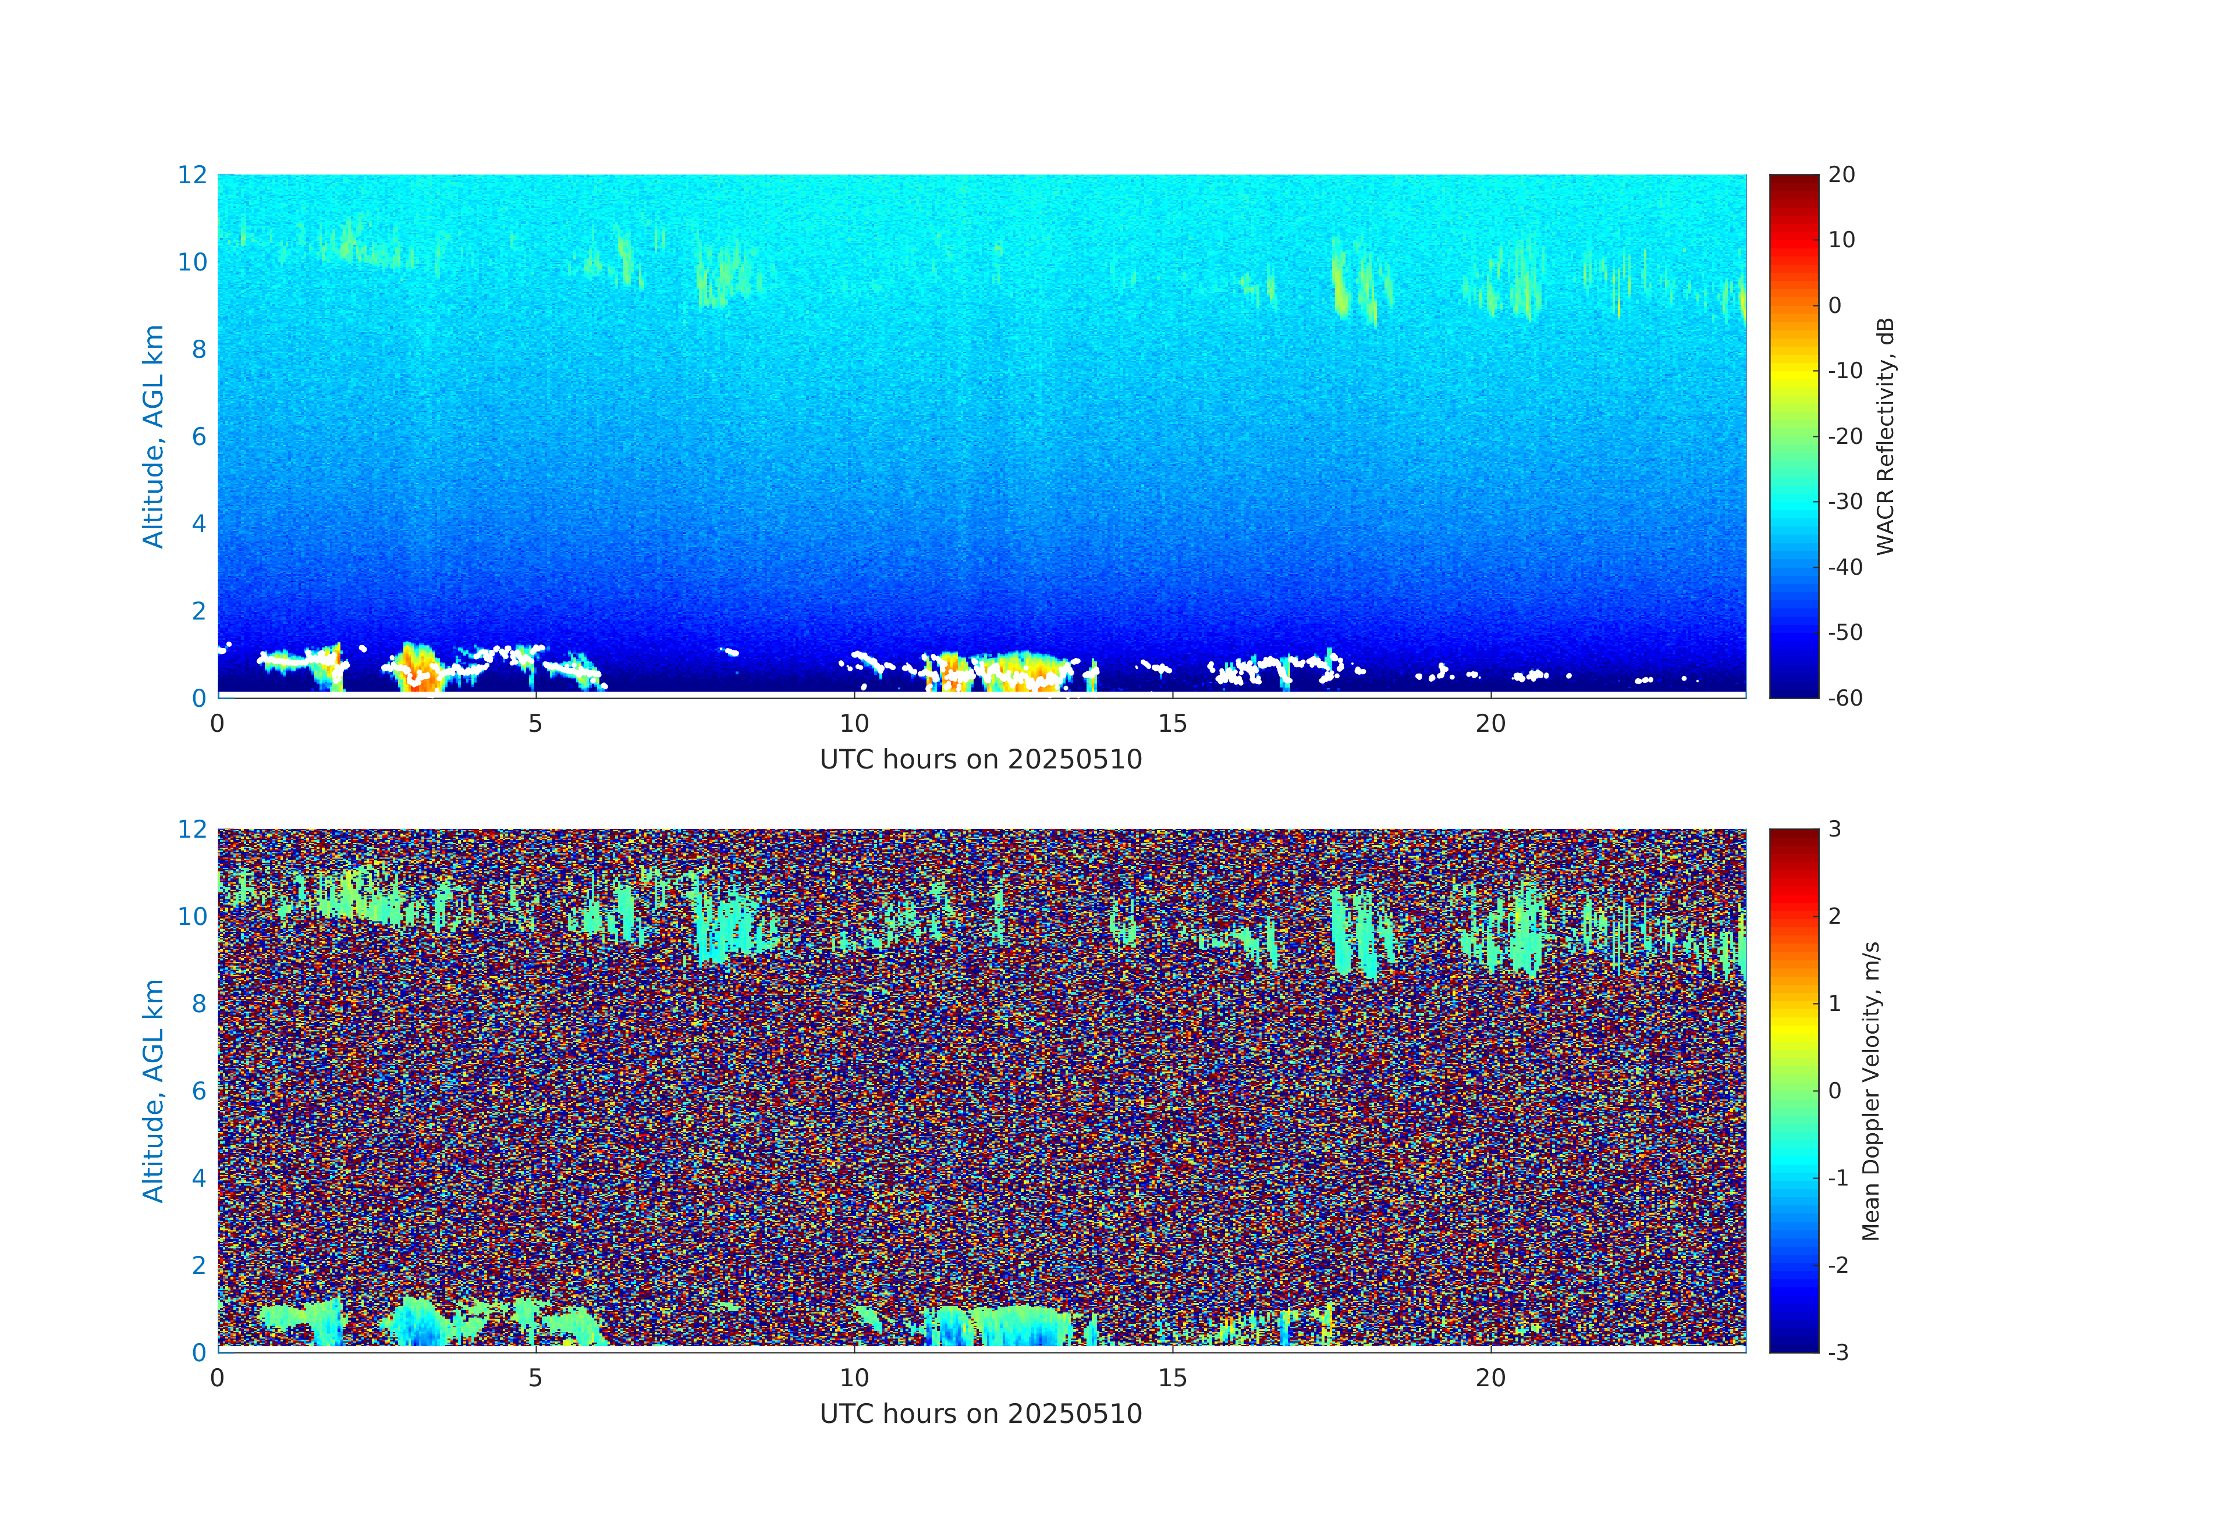Click the bottom plot's "Altitude, AGL km" label

[153, 1091]
